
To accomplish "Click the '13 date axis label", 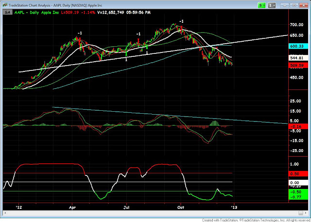I will click(x=234, y=207).
